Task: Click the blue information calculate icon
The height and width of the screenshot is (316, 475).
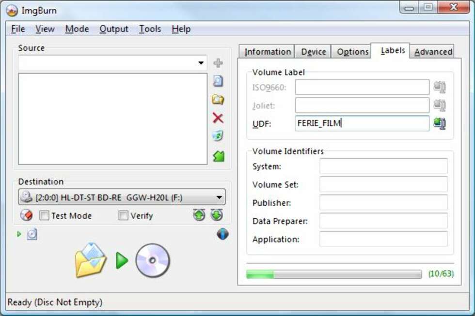Action: click(222, 234)
